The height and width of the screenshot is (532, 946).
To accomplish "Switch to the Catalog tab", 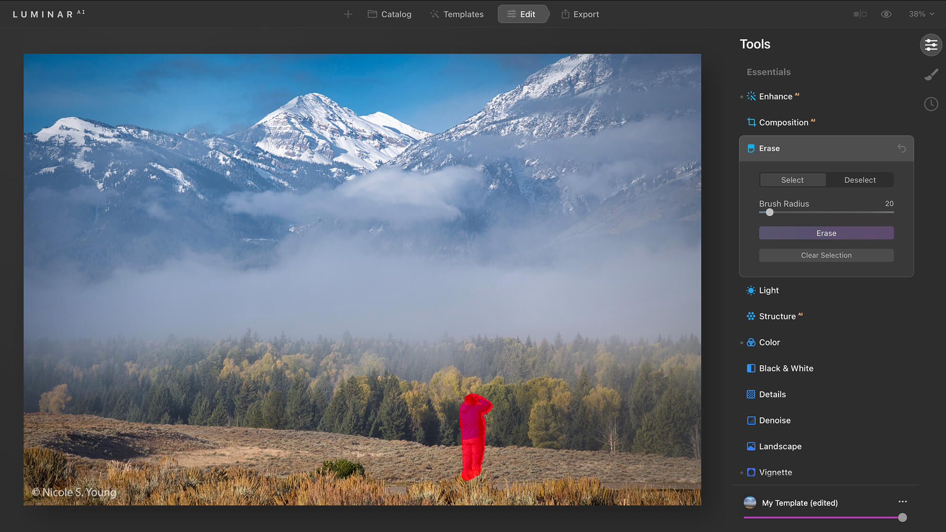I will (389, 14).
